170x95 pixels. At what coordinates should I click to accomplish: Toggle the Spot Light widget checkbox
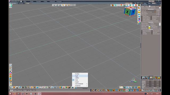(152, 32)
